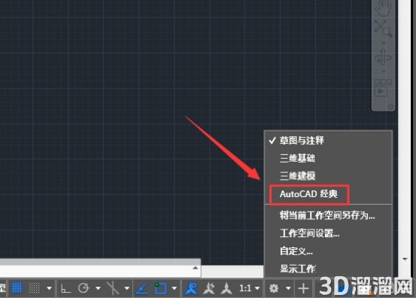Toggle the drawing grid display in status bar

pos(17,288)
